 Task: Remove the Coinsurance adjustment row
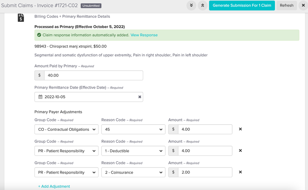240,172
